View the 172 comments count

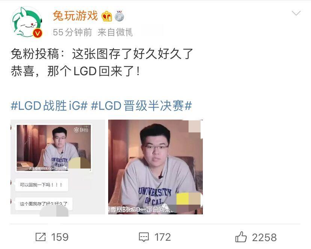[163, 237]
